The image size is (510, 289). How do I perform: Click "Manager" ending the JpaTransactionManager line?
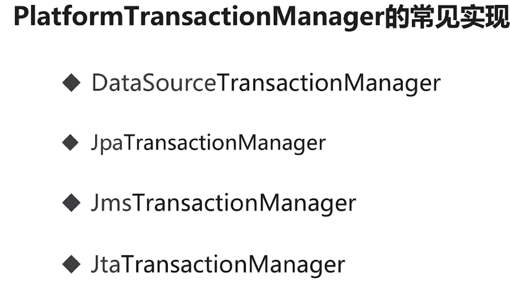point(282,143)
